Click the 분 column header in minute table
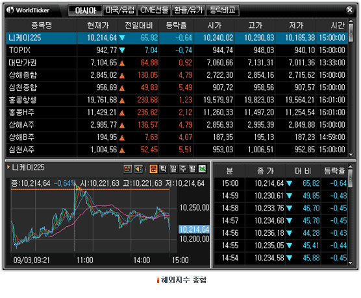 (230, 171)
